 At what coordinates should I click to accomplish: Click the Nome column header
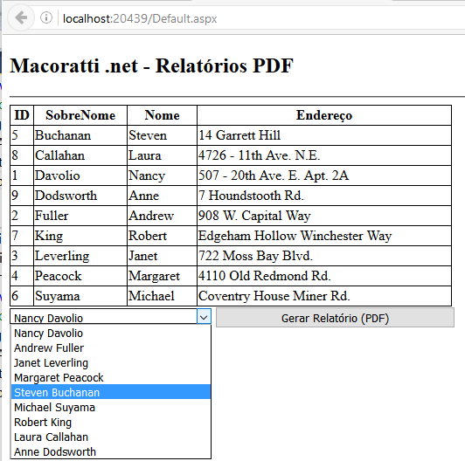162,115
